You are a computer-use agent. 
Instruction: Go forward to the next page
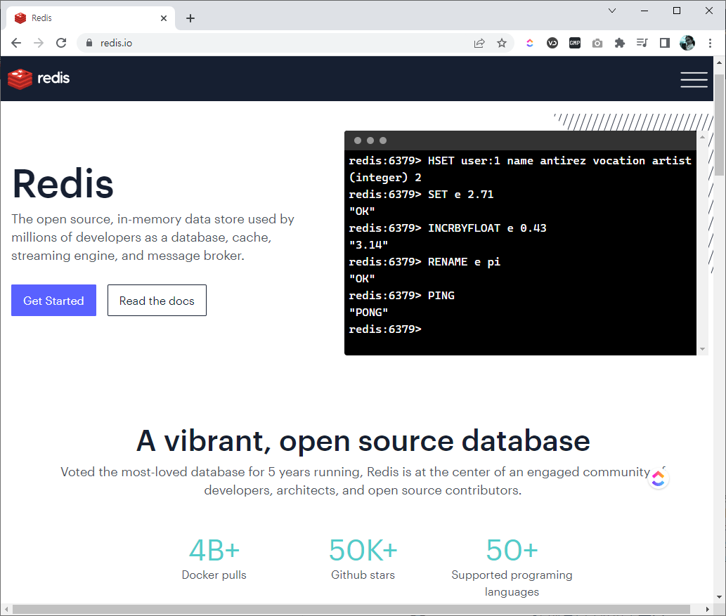click(x=39, y=43)
